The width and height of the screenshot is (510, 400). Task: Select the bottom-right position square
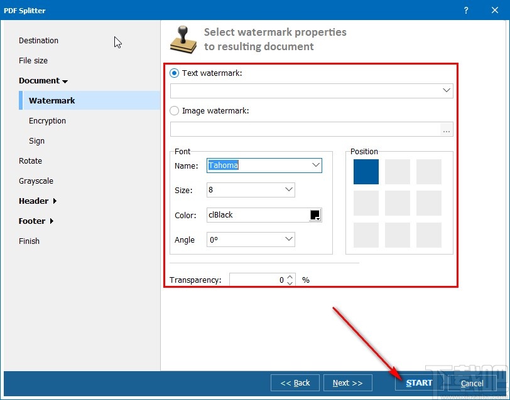tap(429, 235)
